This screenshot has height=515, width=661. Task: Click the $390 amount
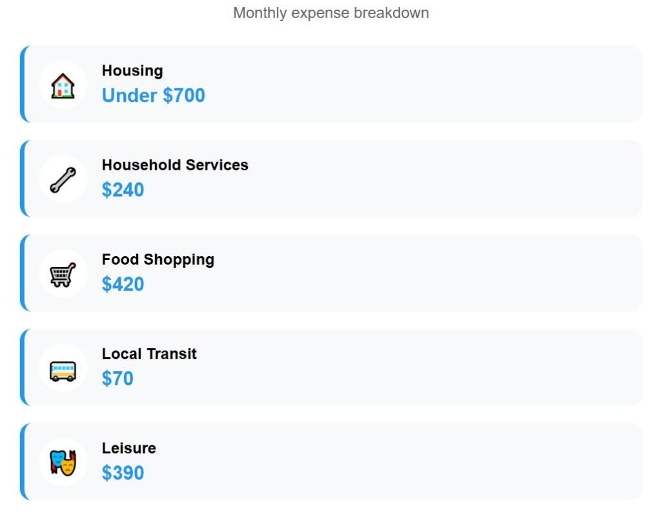click(x=123, y=472)
